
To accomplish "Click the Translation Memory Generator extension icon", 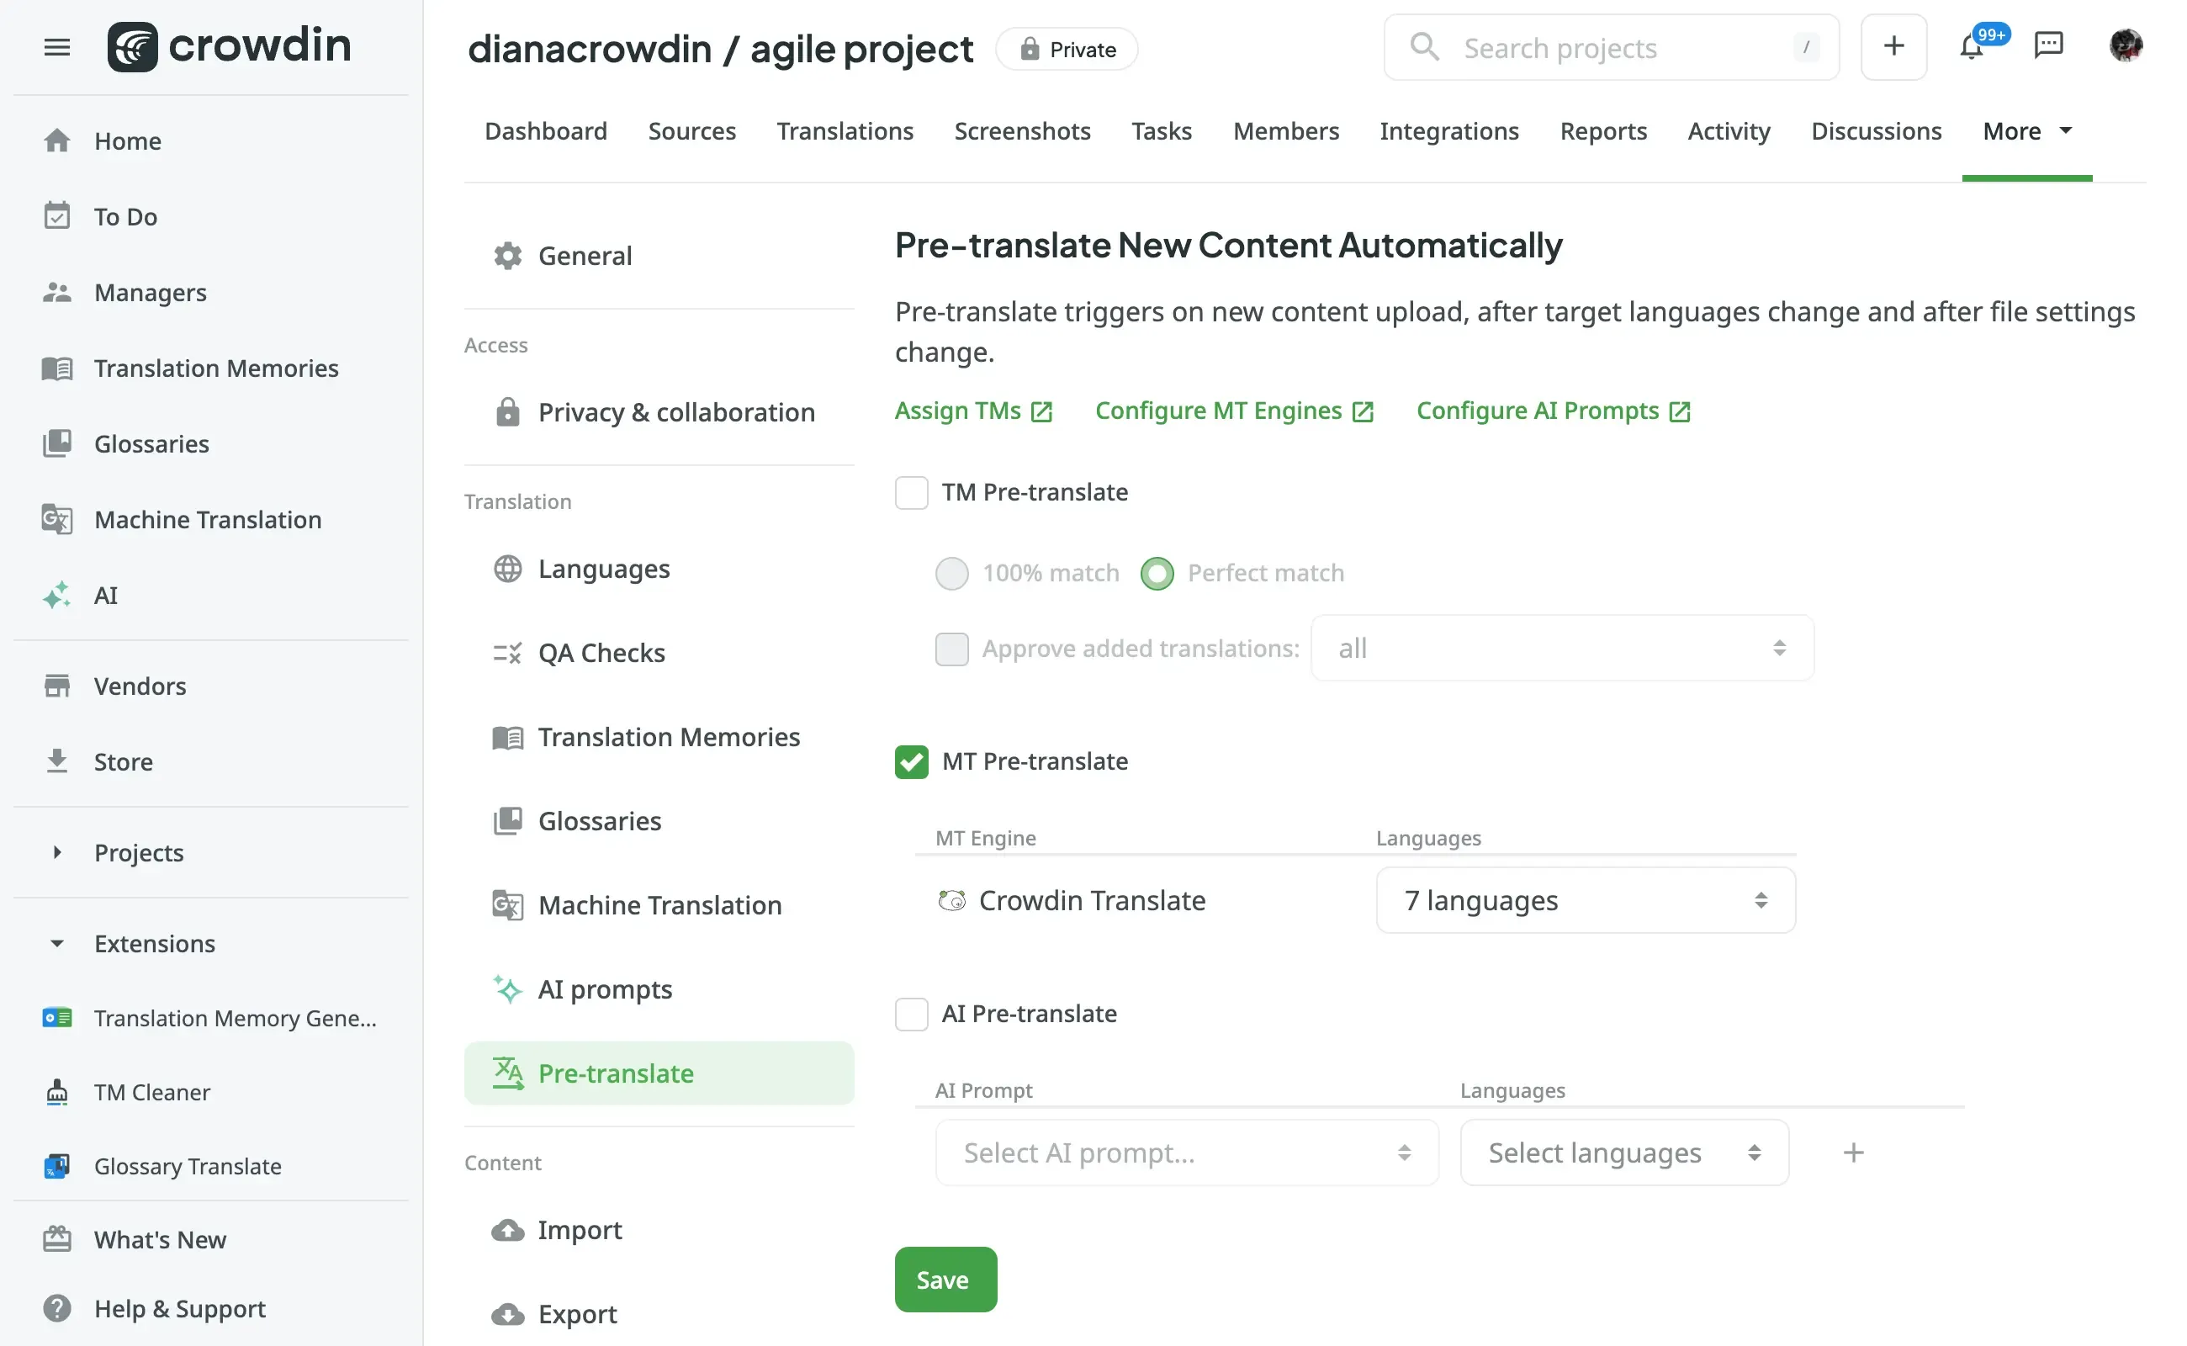I will click(58, 1016).
